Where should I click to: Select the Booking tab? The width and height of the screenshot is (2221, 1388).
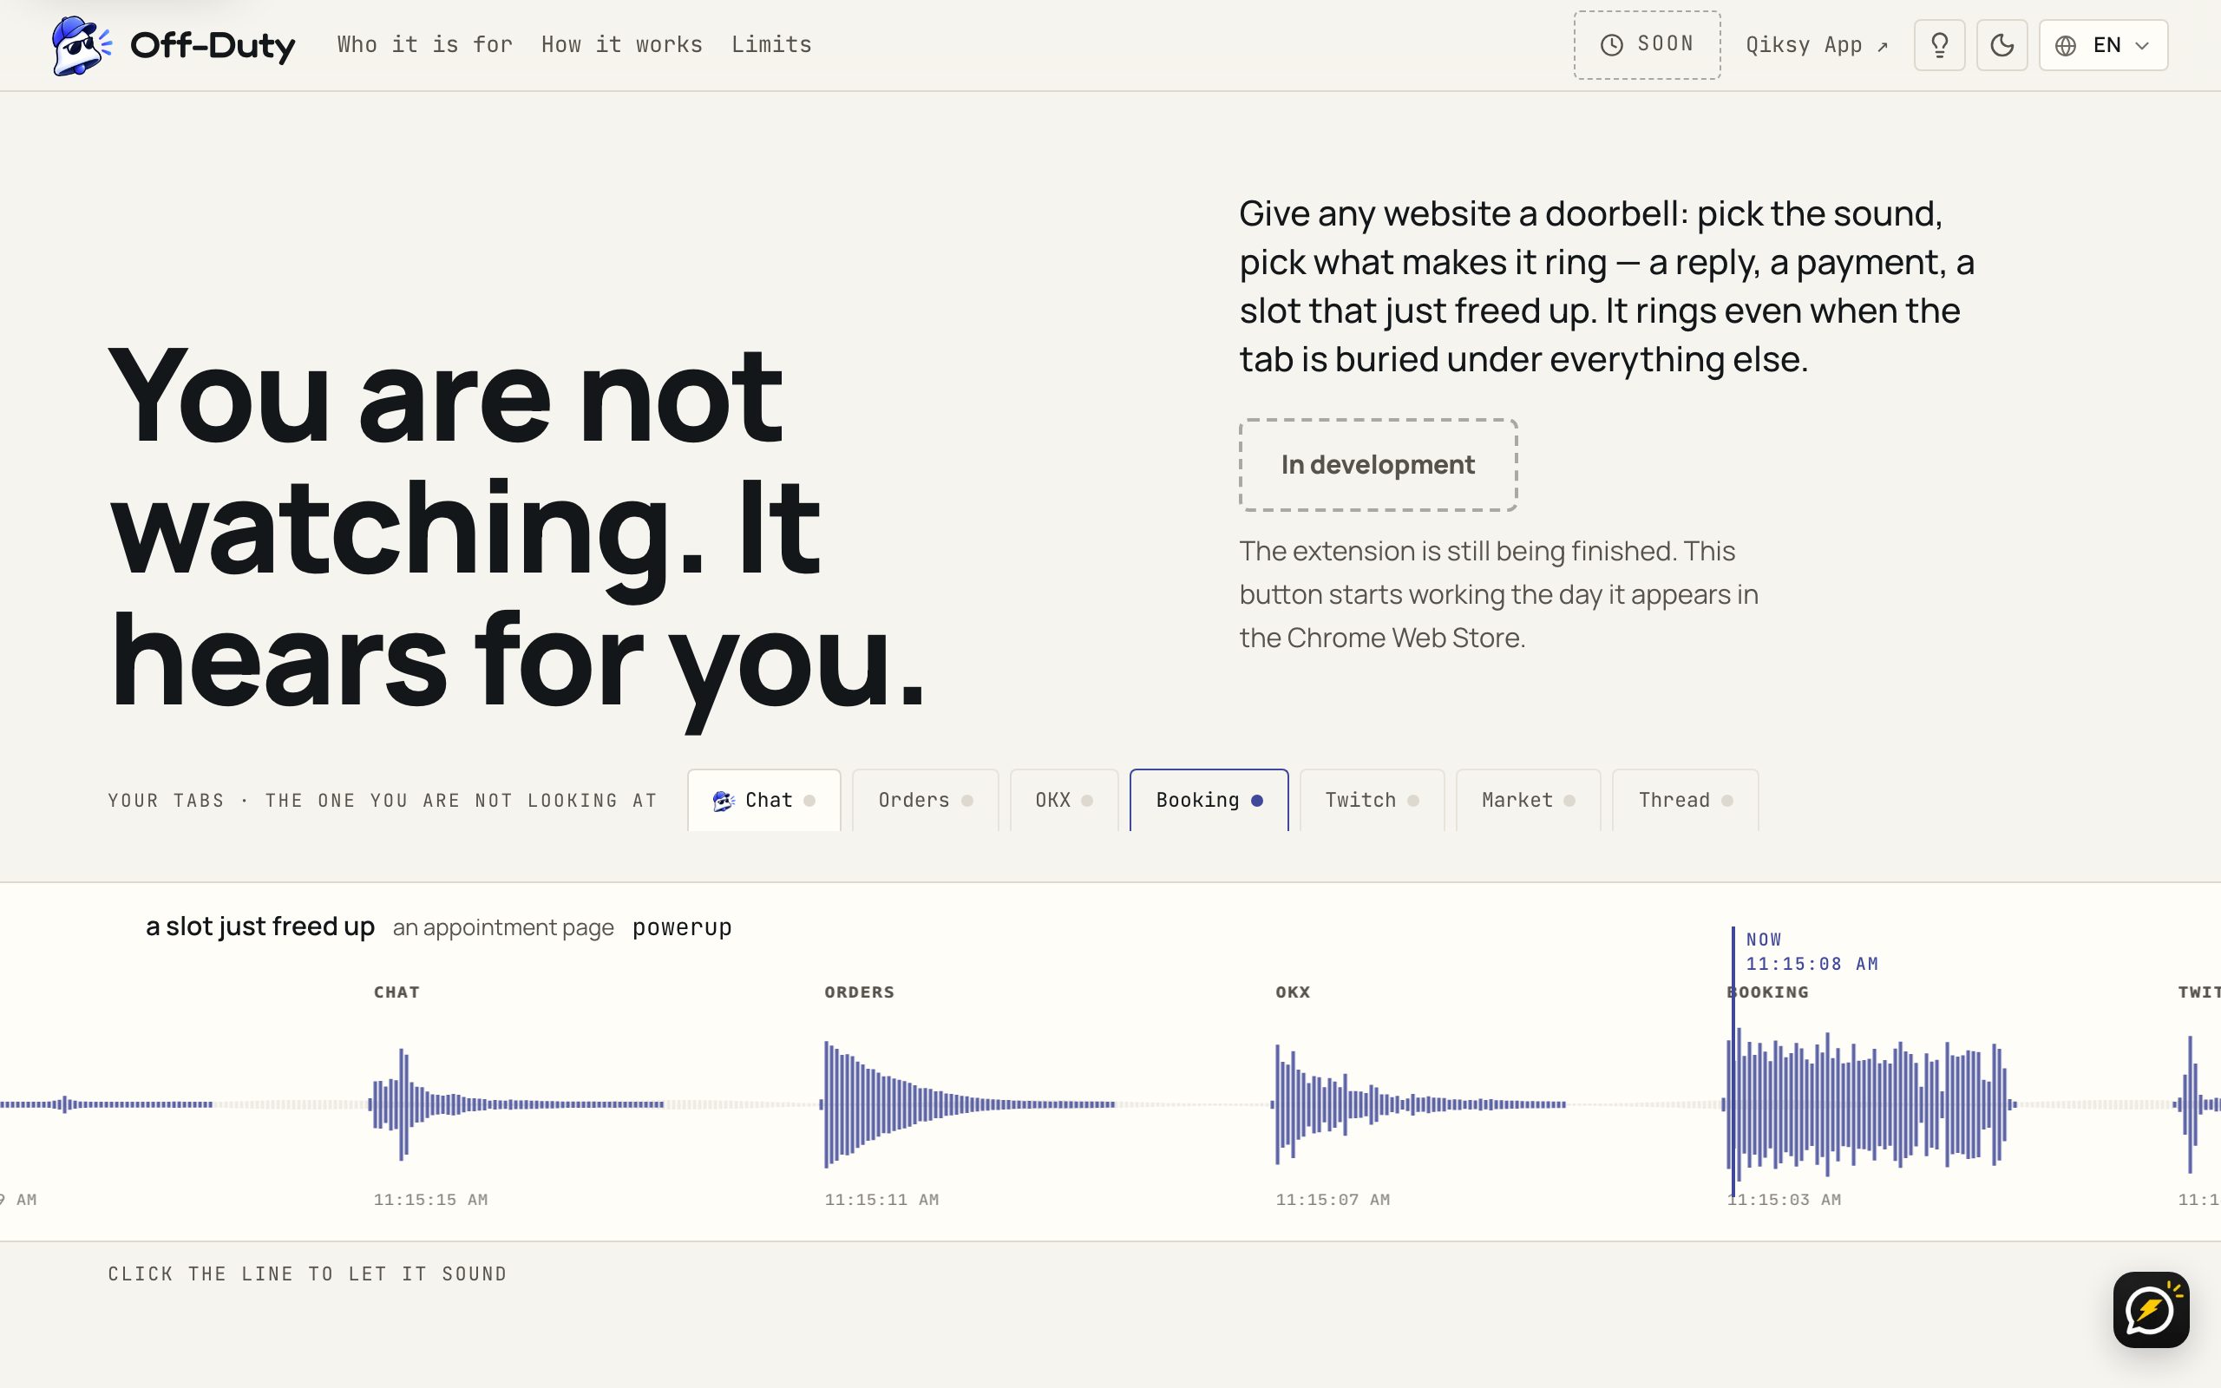(x=1209, y=801)
